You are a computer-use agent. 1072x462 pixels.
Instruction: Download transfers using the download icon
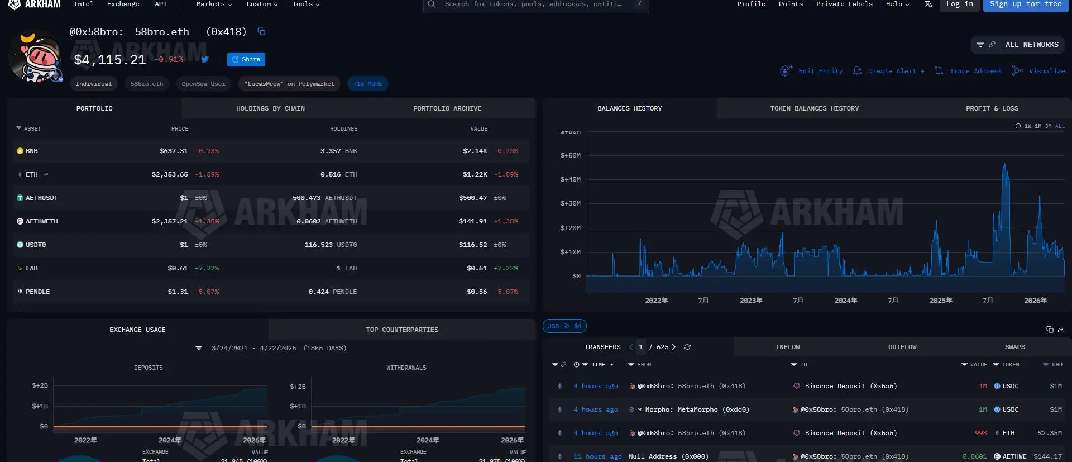coord(1061,330)
